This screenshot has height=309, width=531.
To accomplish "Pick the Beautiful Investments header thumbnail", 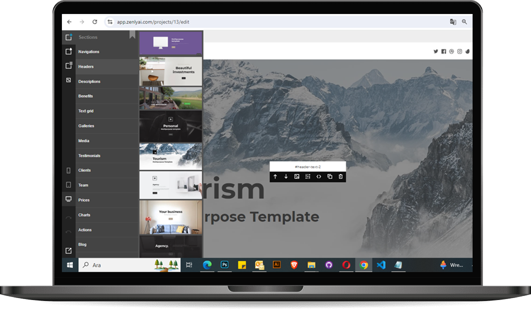I will 171,71.
